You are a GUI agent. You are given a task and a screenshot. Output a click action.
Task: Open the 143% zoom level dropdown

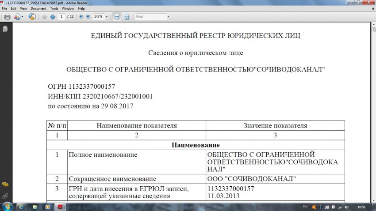[106, 17]
